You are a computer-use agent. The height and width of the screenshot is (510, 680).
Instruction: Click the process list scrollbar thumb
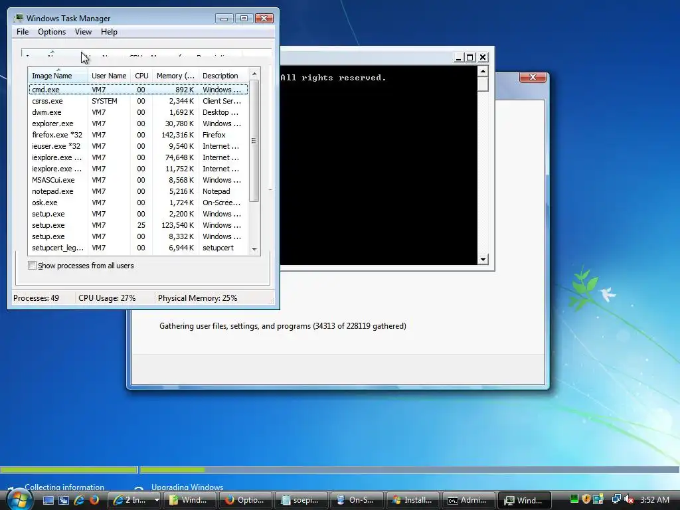(x=254, y=141)
